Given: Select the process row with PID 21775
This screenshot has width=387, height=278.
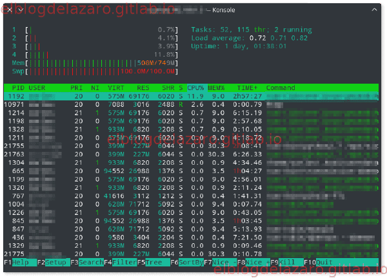Looking at the screenshot, I should pos(191,254).
